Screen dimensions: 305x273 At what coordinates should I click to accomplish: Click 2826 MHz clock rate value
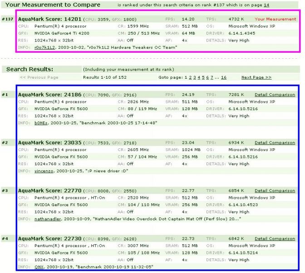(138, 102)
